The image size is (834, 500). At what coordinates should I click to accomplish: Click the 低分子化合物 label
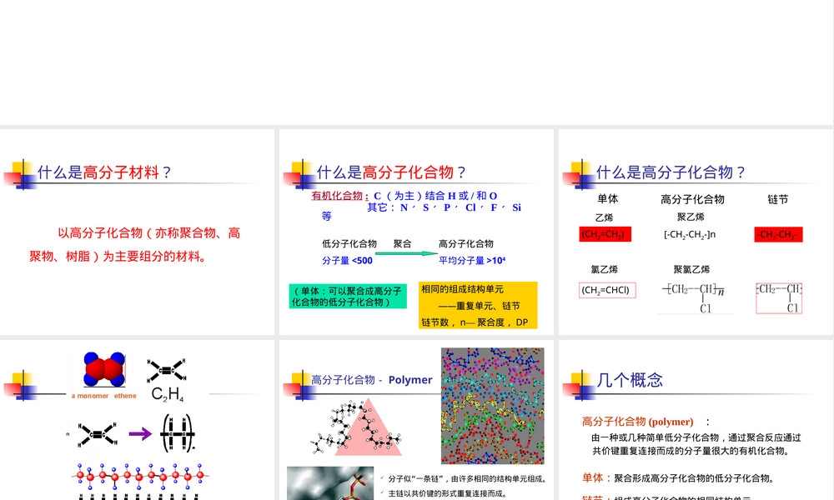(x=349, y=243)
